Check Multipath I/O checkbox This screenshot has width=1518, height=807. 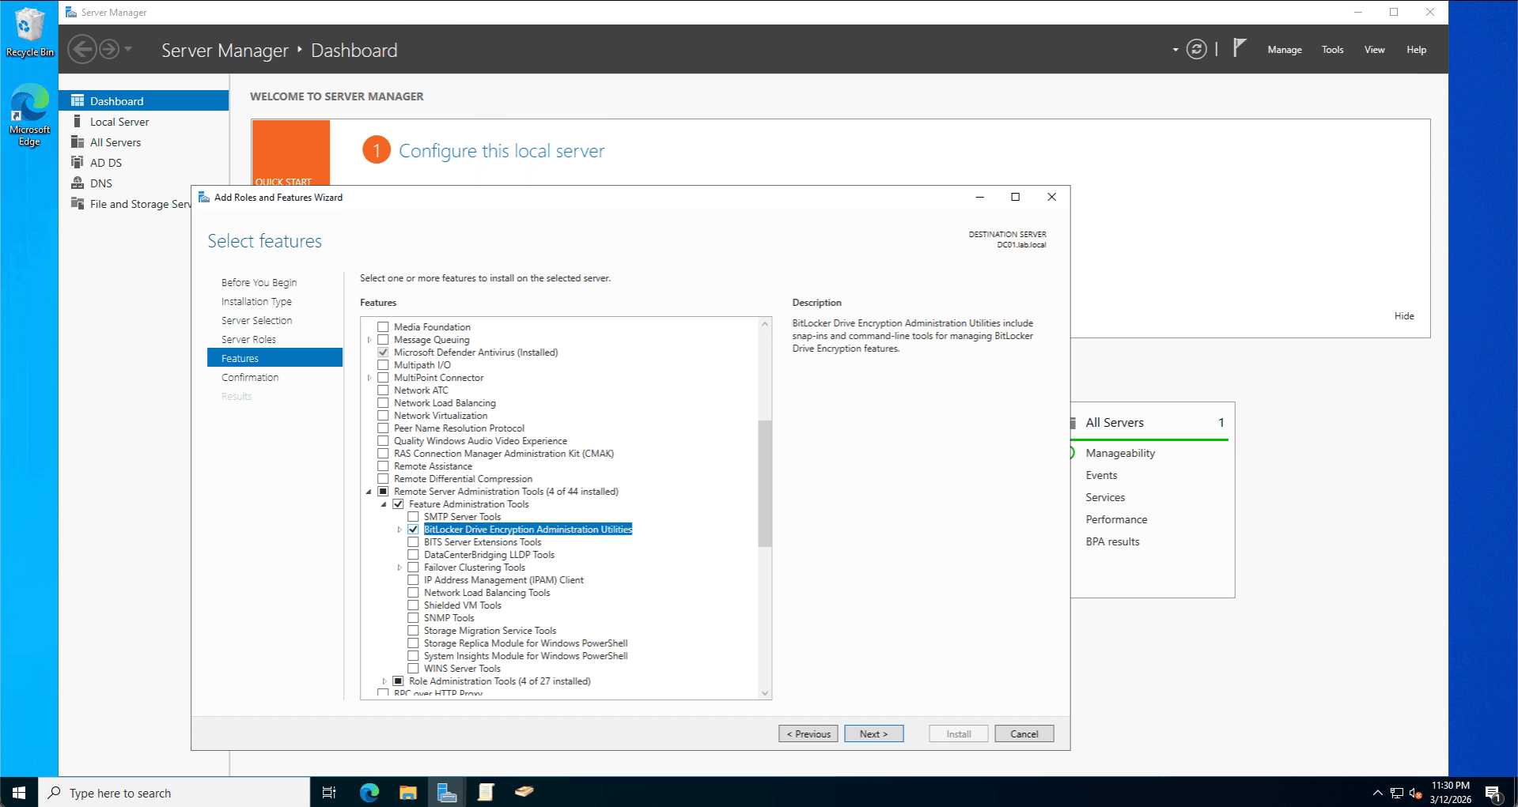point(383,364)
